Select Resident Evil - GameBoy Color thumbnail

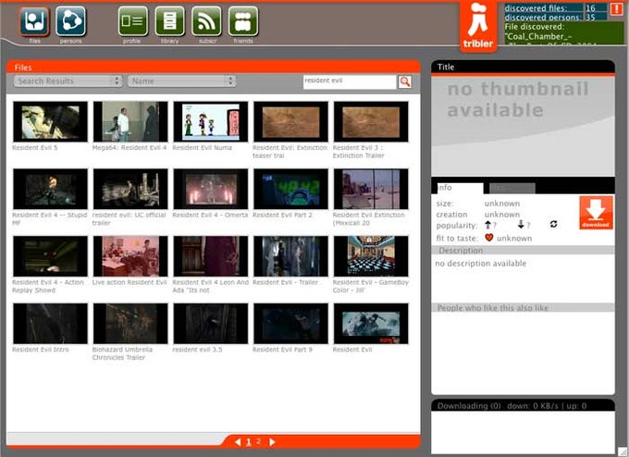click(x=371, y=256)
